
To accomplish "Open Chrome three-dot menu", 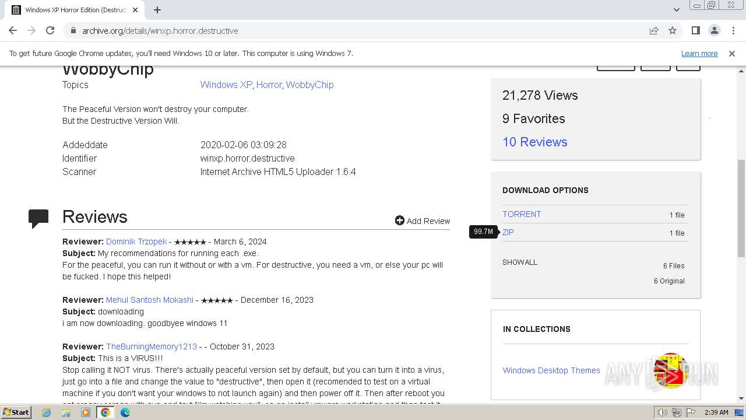I will pos(733,30).
